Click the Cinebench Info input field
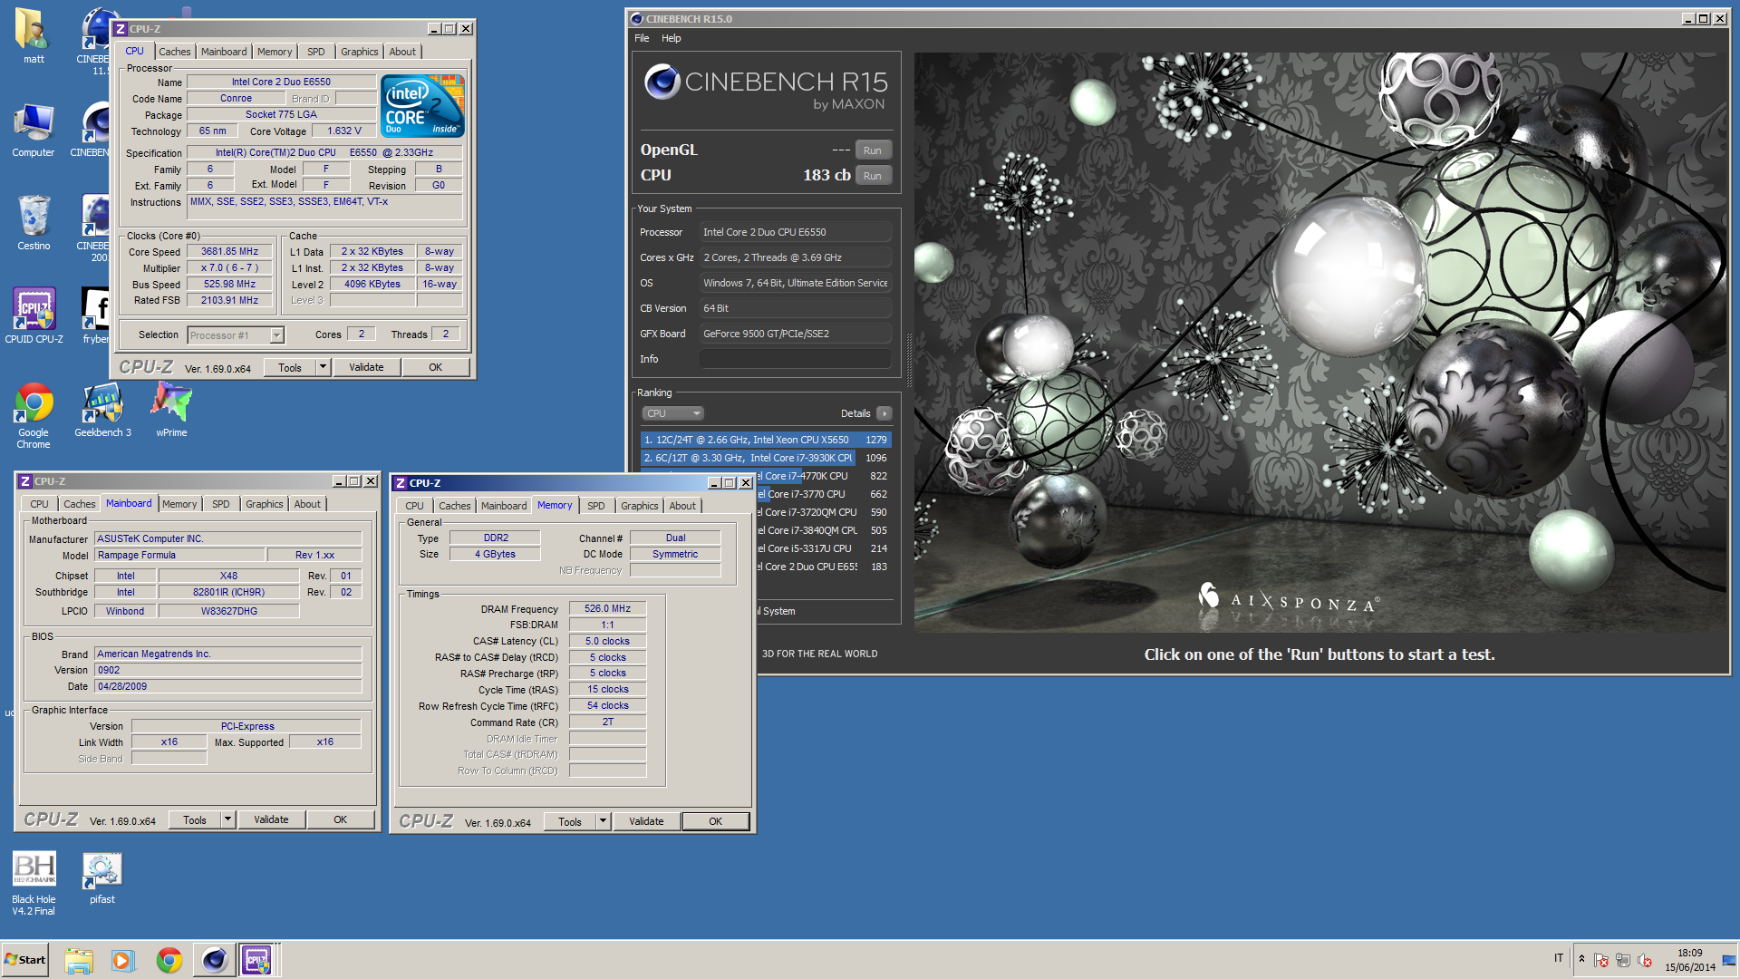The height and width of the screenshot is (979, 1740). click(796, 359)
